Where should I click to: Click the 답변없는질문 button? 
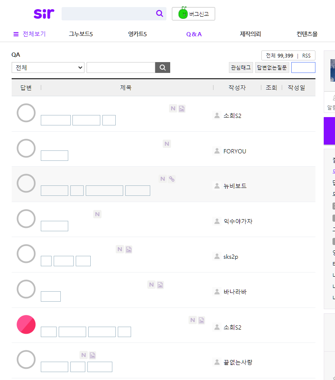coord(272,67)
